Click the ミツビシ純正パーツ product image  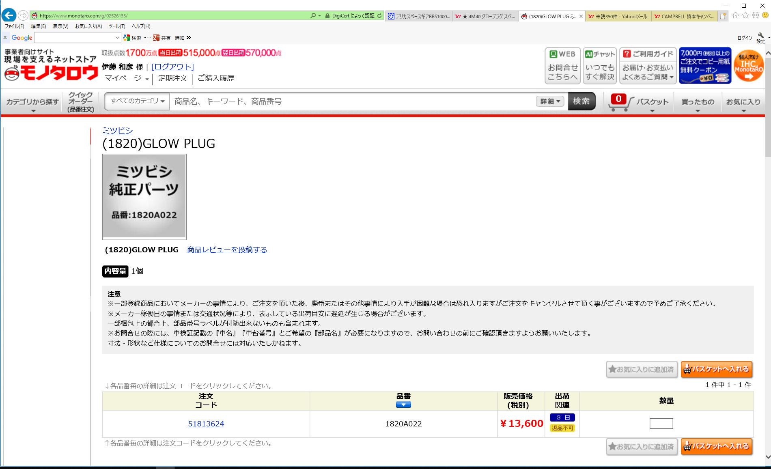click(144, 197)
